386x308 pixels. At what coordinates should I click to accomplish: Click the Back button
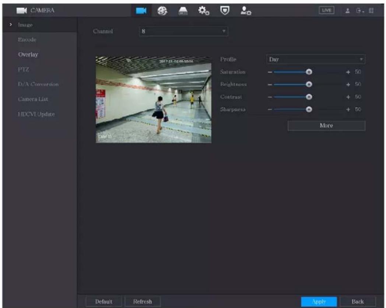pyautogui.click(x=357, y=301)
